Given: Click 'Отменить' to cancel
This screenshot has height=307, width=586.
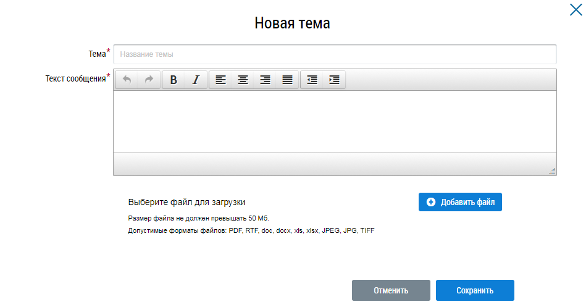Looking at the screenshot, I should tap(391, 290).
